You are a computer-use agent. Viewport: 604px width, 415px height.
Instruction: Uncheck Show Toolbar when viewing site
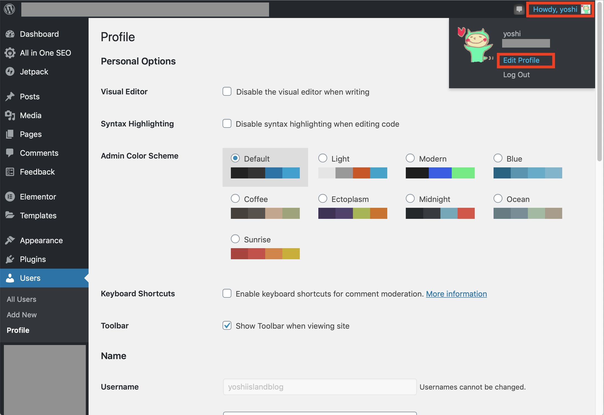pos(227,325)
